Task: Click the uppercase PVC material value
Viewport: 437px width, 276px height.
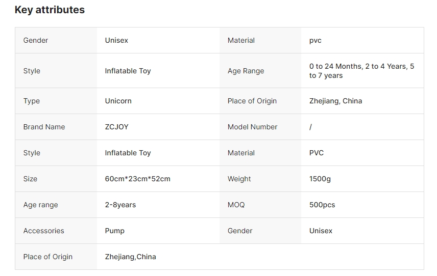Action: coord(316,153)
